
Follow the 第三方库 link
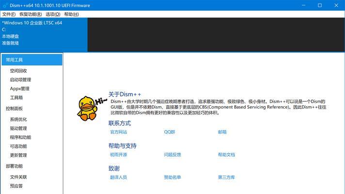(x=226, y=177)
